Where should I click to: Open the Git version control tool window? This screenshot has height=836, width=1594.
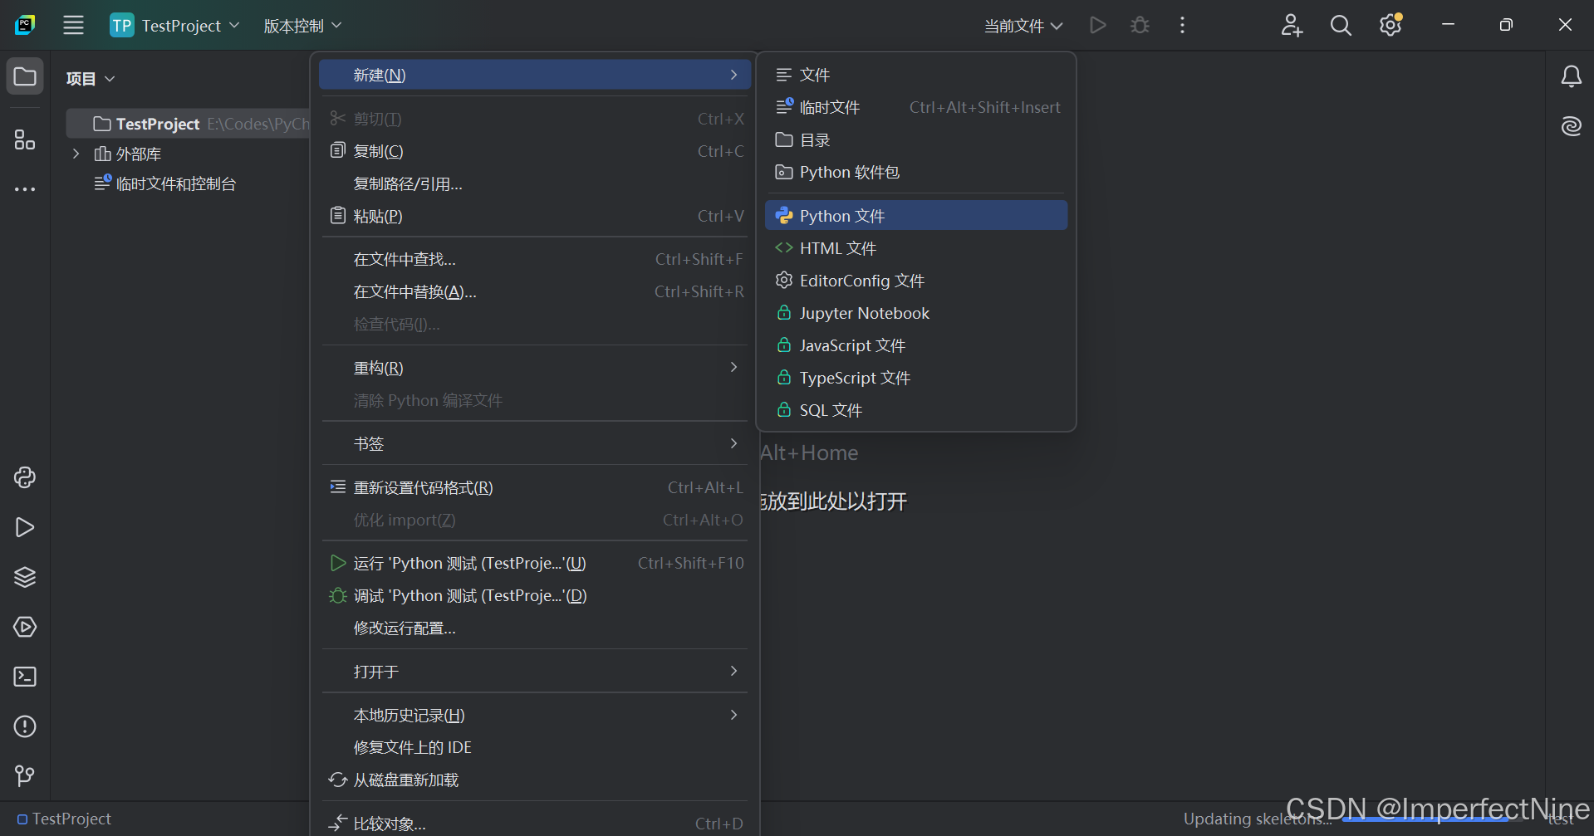coord(25,775)
